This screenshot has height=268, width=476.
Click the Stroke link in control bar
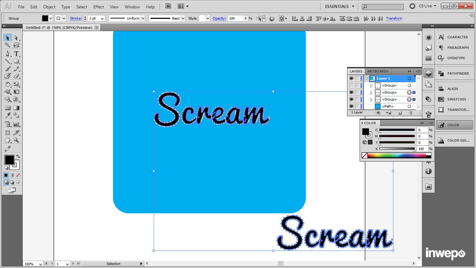pyautogui.click(x=76, y=18)
